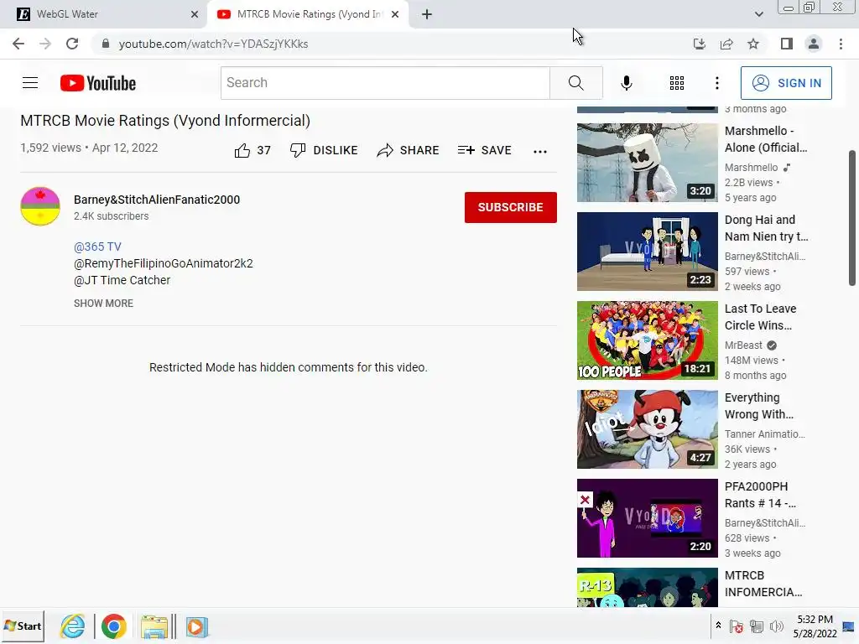Toggle the Chrome side panel icon
The height and width of the screenshot is (644, 859).
[x=787, y=44]
